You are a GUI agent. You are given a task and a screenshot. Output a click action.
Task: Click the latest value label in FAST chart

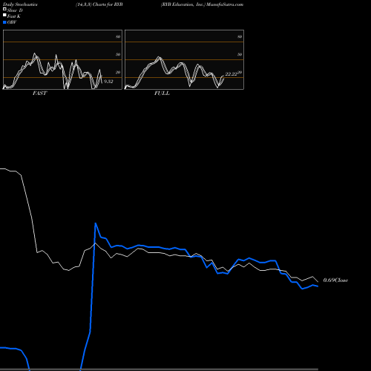(x=108, y=82)
